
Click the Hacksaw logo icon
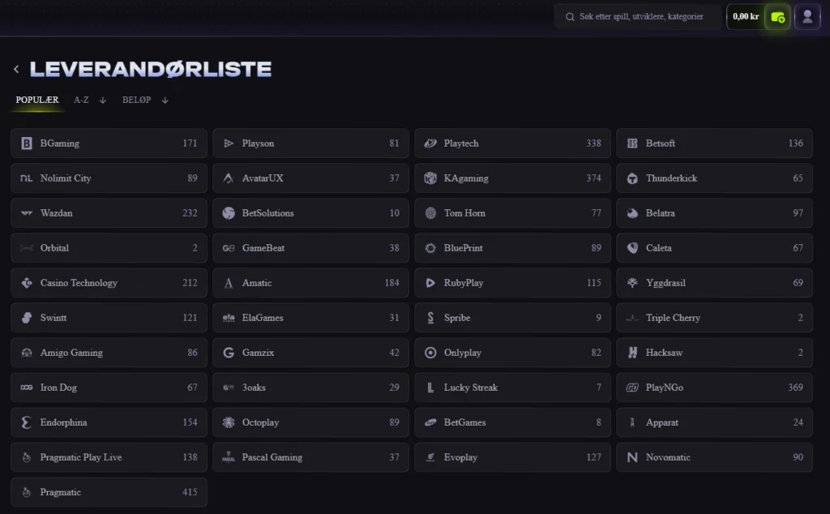pos(632,353)
